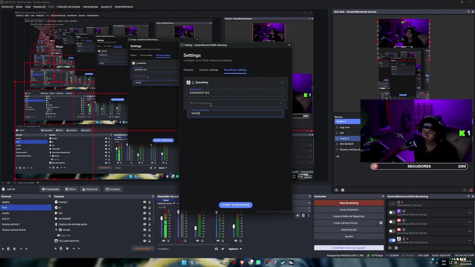475x267 pixels.
Task: Show the logi cam source
Action: click(145, 235)
